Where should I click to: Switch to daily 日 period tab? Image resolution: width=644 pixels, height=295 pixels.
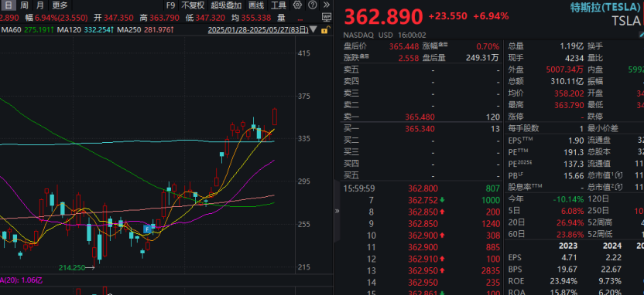click(9, 5)
